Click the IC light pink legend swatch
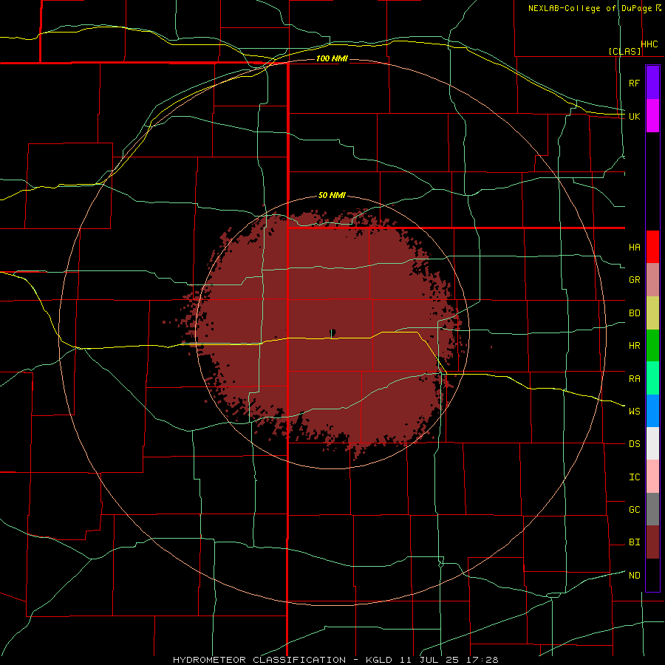 click(652, 477)
